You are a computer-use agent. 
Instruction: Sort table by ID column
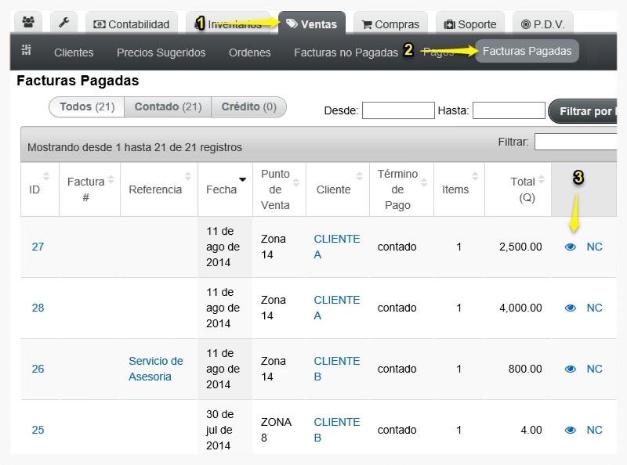click(x=40, y=189)
